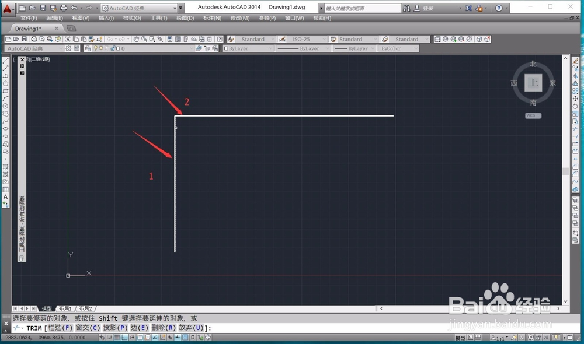This screenshot has width=584, height=344.
Task: Select the Move tool in modify toolbar
Action: coord(575,99)
